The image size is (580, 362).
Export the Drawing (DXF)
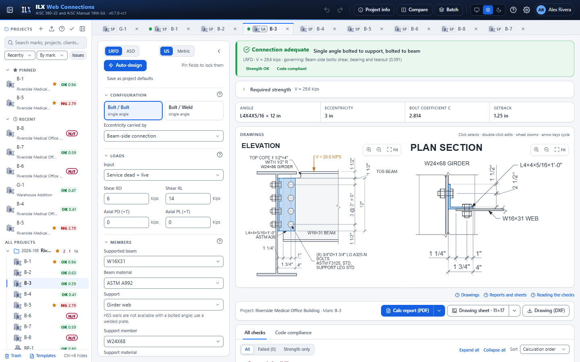546,311
